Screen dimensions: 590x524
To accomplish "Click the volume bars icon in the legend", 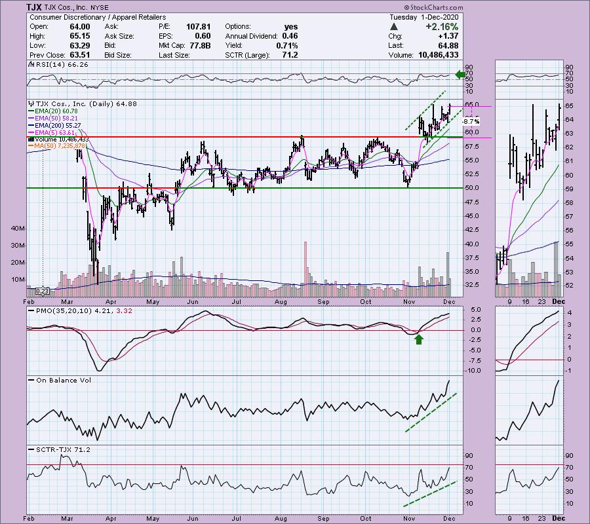I will click(31, 140).
